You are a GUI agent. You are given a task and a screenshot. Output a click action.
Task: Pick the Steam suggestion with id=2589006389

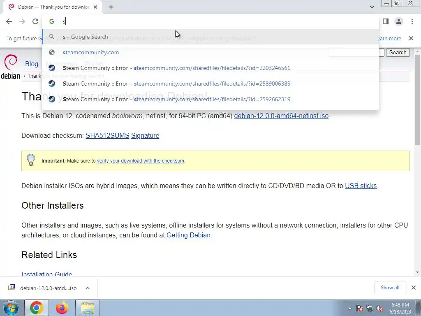(x=210, y=84)
